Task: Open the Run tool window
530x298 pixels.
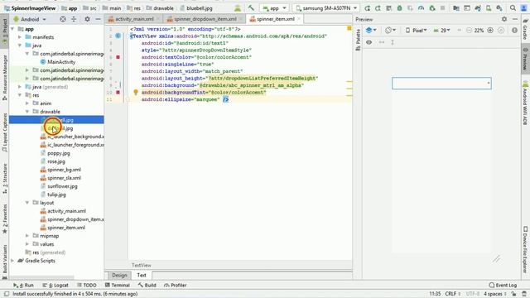Action: tap(23, 285)
